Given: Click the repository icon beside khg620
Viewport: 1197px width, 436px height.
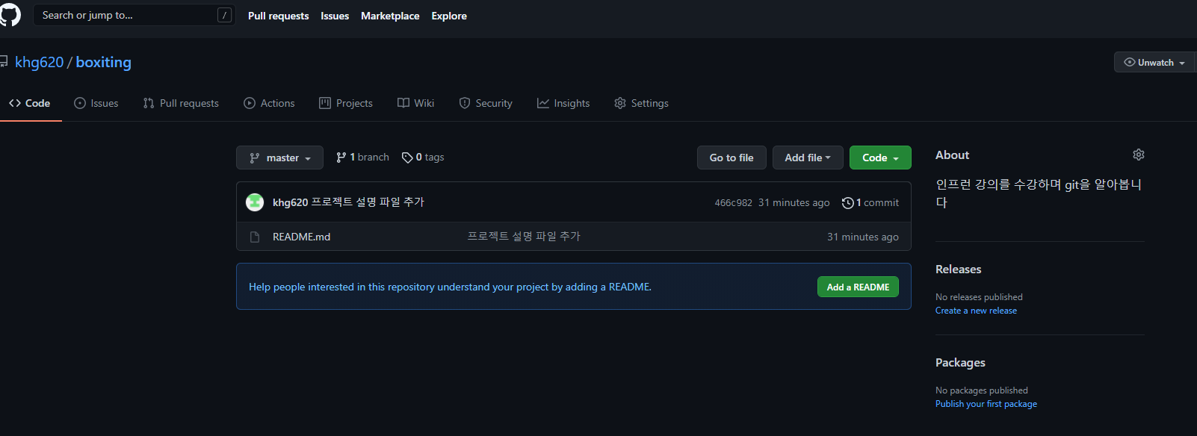Looking at the screenshot, I should coord(4,62).
